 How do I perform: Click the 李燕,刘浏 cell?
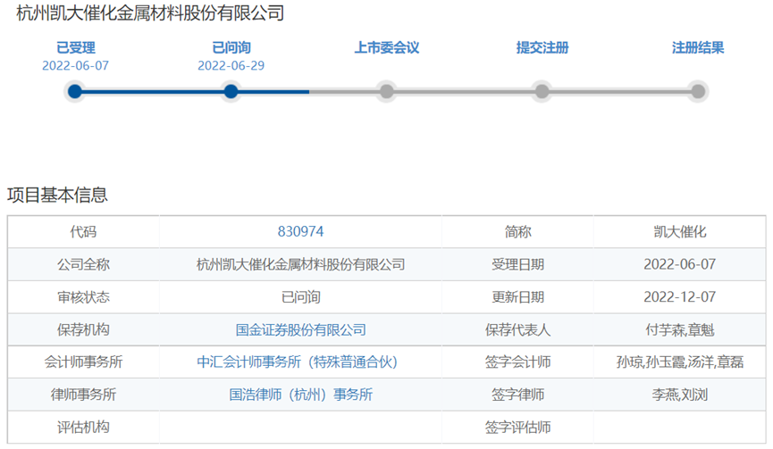[680, 395]
